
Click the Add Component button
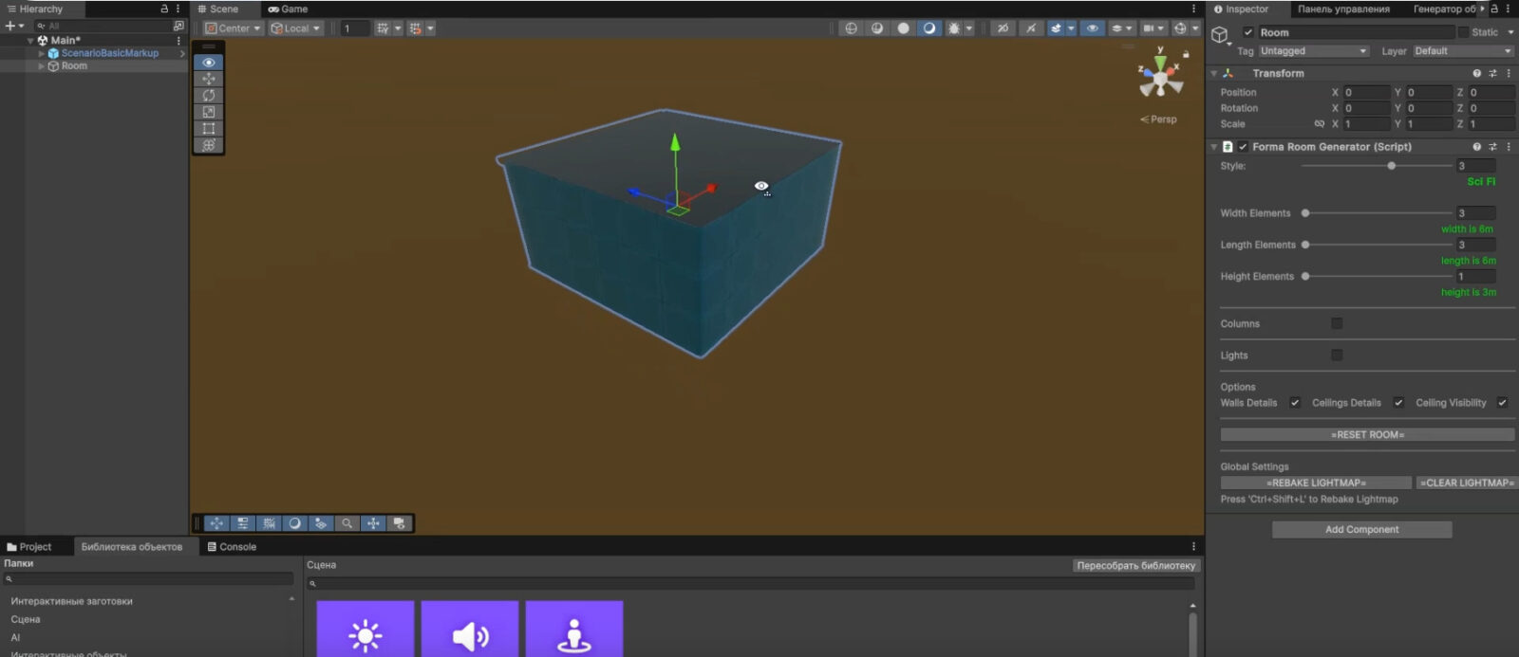click(1361, 530)
